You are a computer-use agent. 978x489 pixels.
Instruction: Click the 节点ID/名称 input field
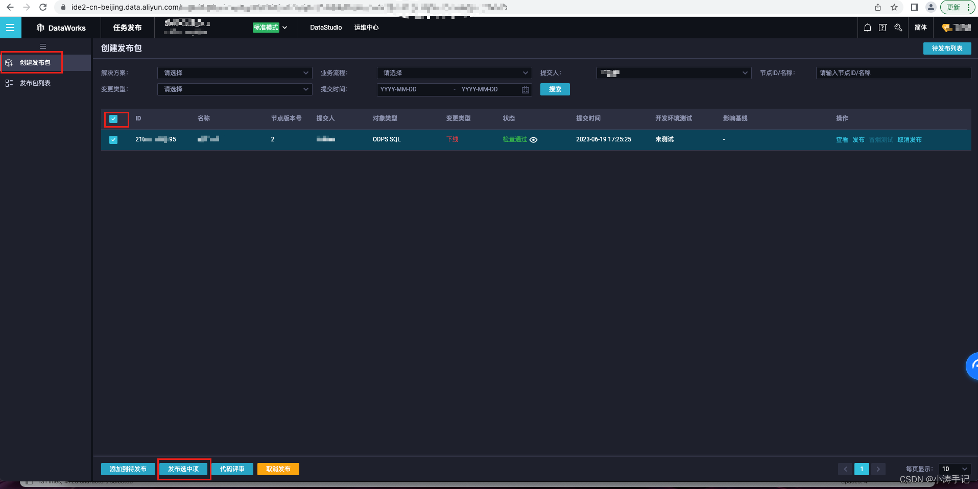pyautogui.click(x=892, y=72)
